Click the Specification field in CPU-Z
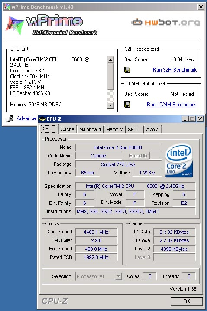Screen dimensions: 207x311 pos(135,186)
